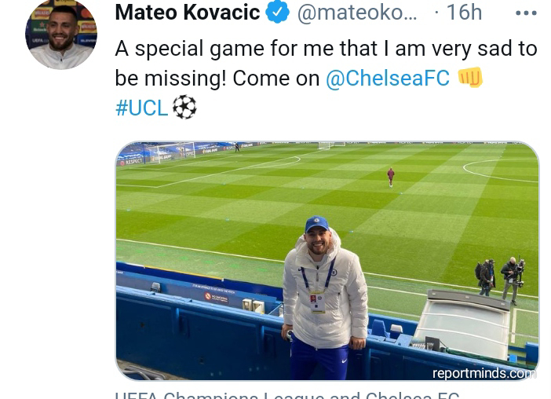Open the UEFA Champions League topic link
This screenshot has height=399, width=551.
pos(287,395)
